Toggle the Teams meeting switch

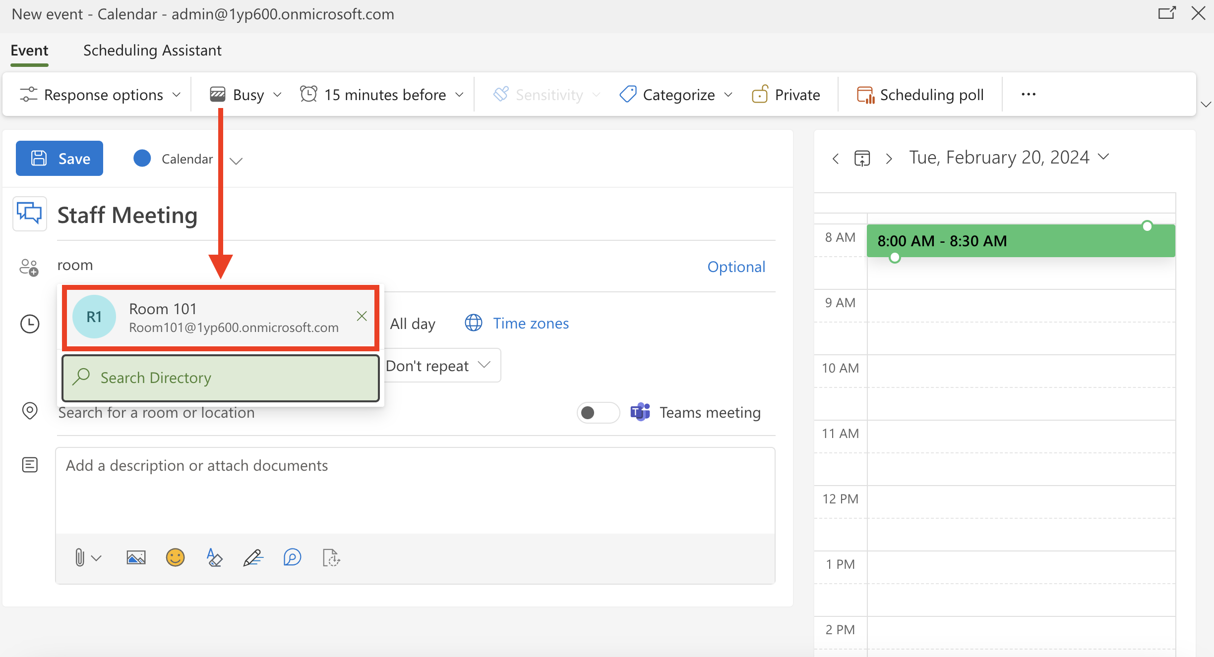598,413
